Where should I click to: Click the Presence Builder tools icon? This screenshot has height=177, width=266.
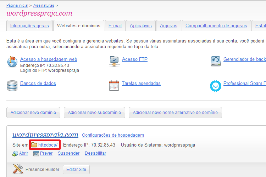click(x=18, y=169)
